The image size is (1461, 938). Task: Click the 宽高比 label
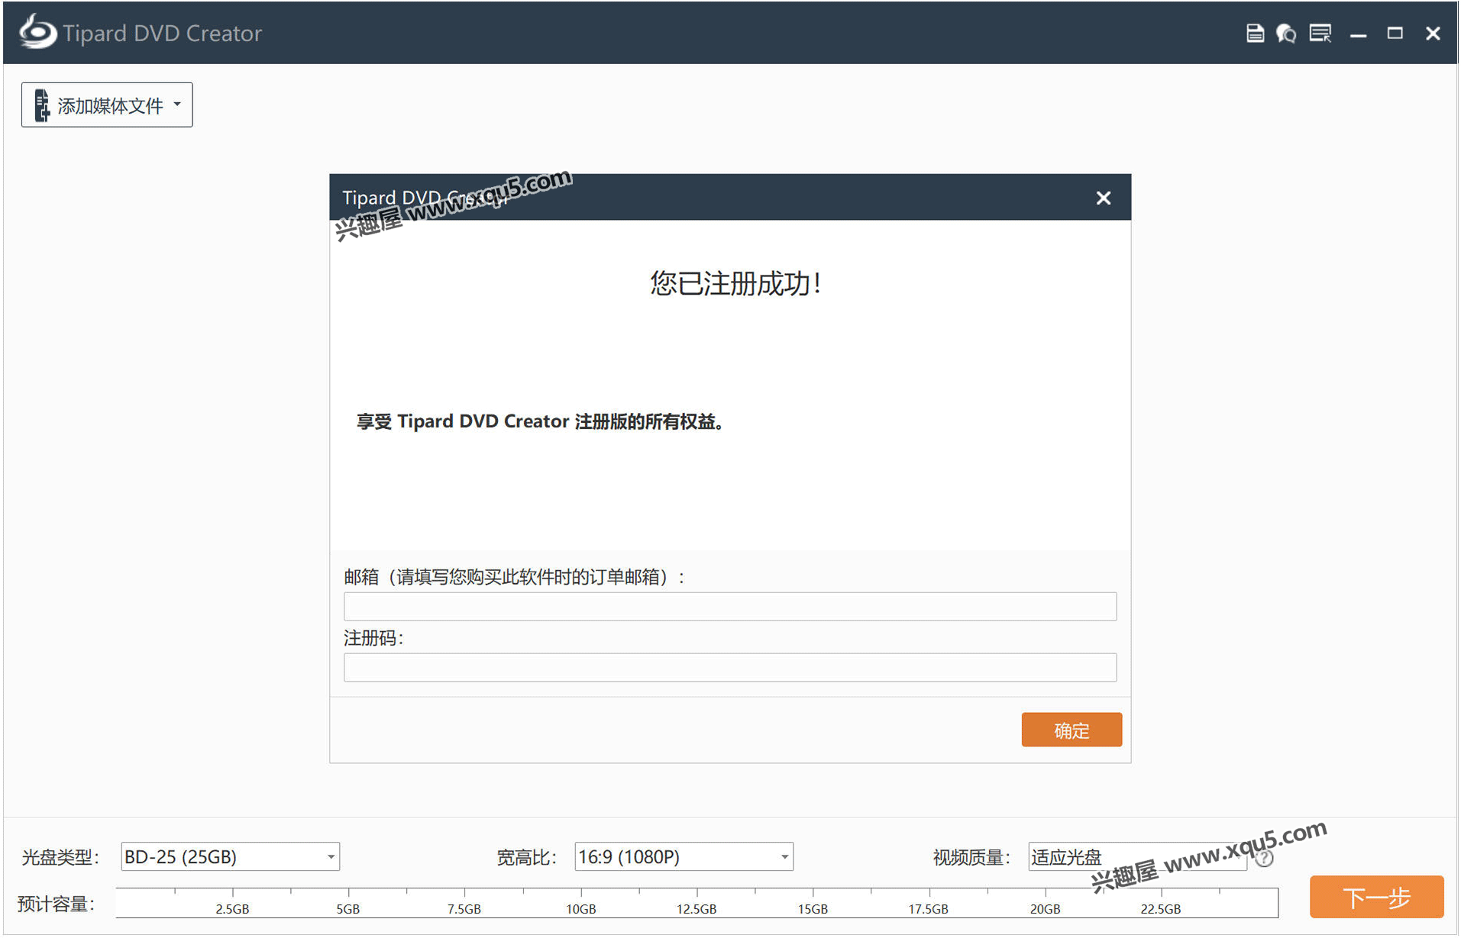tap(526, 858)
